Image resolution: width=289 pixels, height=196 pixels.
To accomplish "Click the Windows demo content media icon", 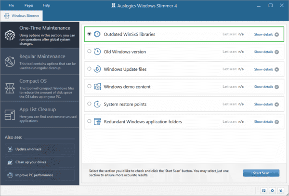I will (97, 87).
